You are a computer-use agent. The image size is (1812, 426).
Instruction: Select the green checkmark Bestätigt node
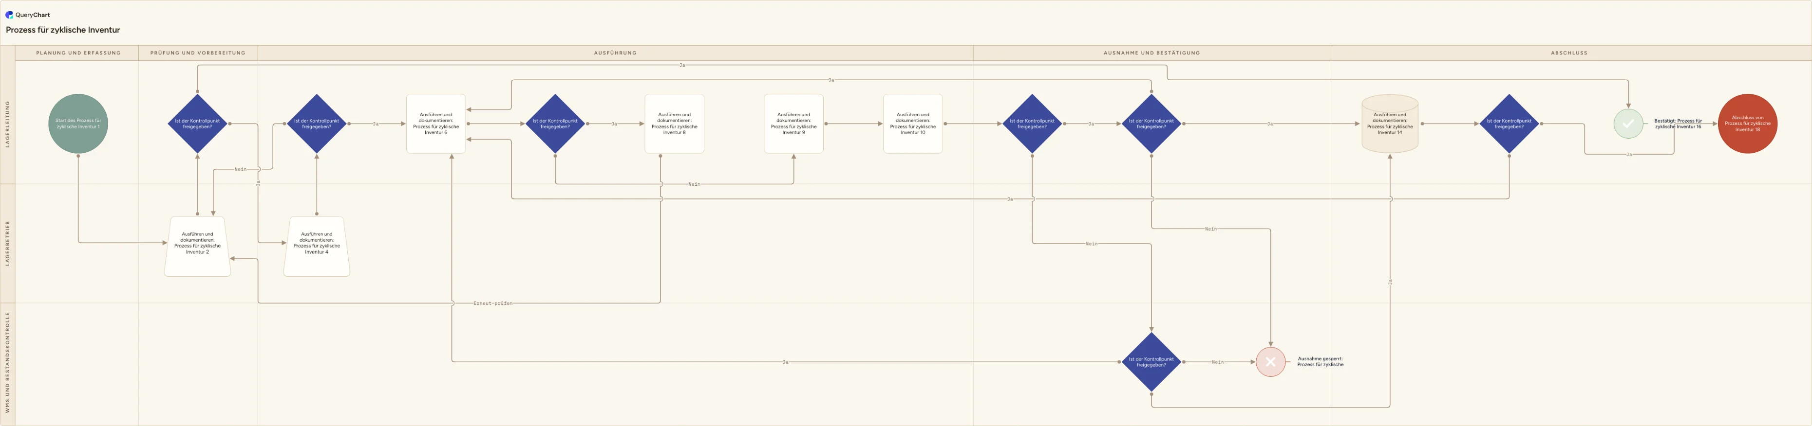[1628, 124]
